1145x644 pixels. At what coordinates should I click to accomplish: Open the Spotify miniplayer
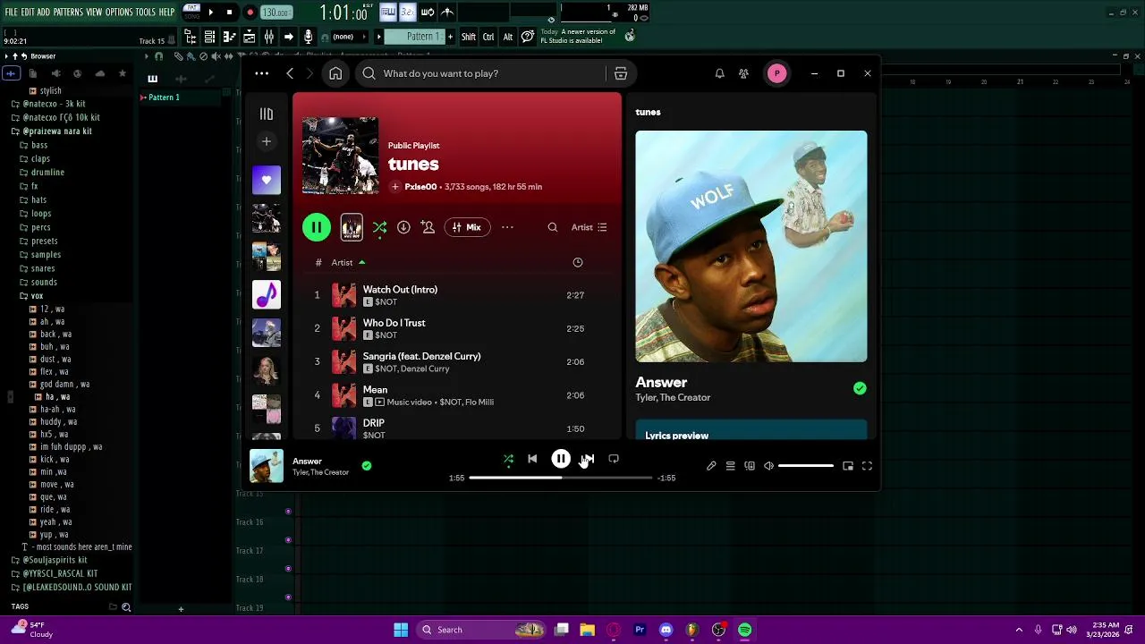848,466
